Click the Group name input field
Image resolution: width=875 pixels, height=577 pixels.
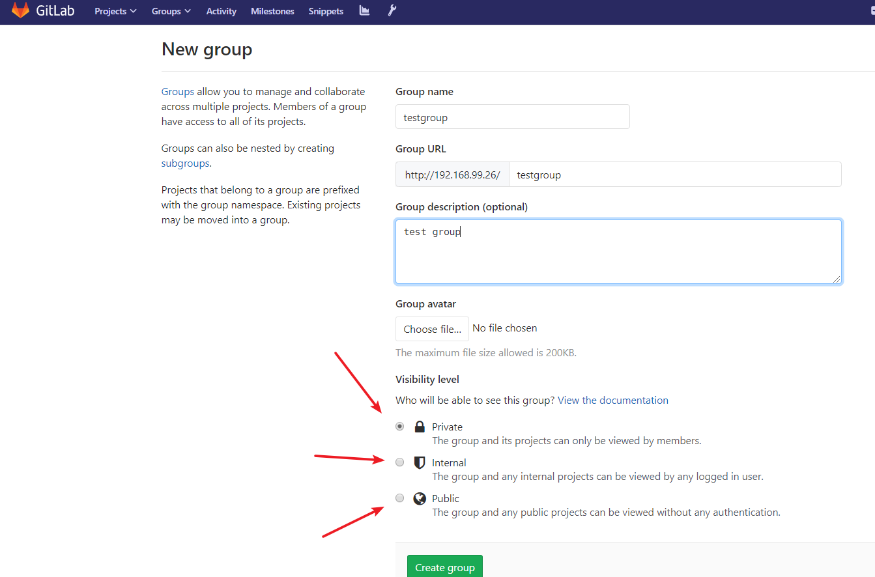512,117
